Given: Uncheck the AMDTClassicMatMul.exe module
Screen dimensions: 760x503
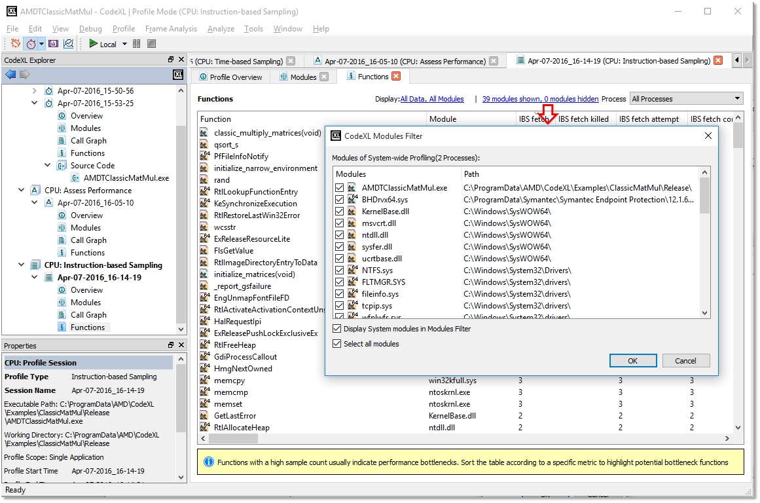Looking at the screenshot, I should click(x=339, y=188).
